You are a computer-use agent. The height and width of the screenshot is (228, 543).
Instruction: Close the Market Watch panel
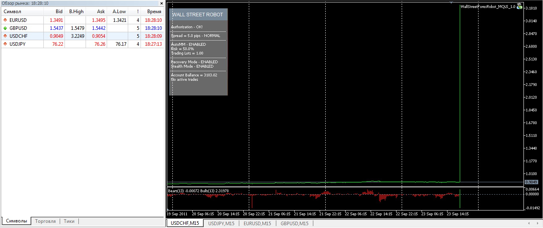pyautogui.click(x=161, y=3)
